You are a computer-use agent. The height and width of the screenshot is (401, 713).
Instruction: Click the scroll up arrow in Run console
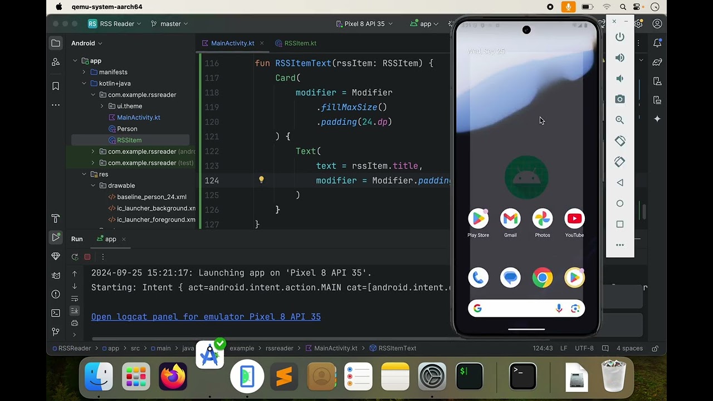[x=75, y=274]
